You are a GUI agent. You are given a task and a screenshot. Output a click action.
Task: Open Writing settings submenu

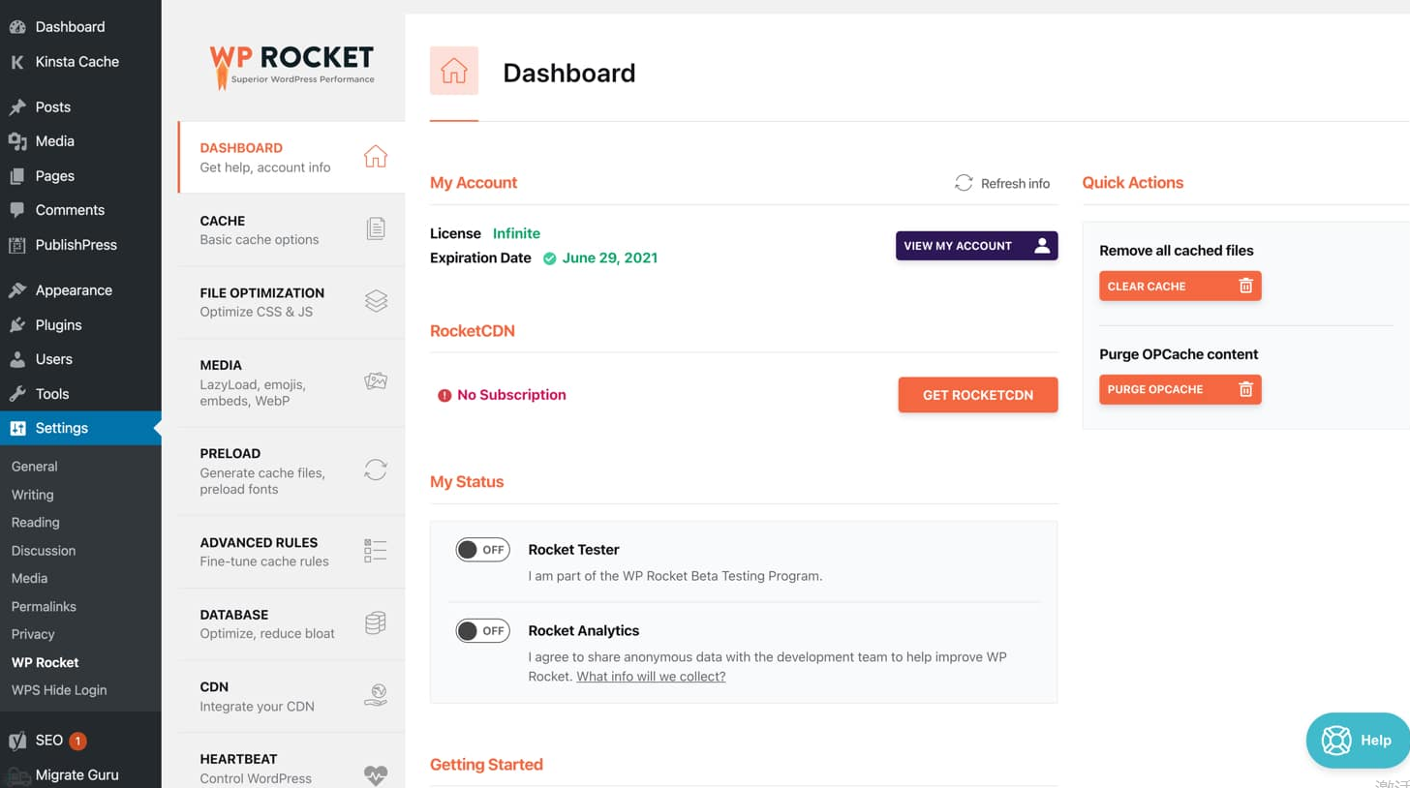(32, 495)
